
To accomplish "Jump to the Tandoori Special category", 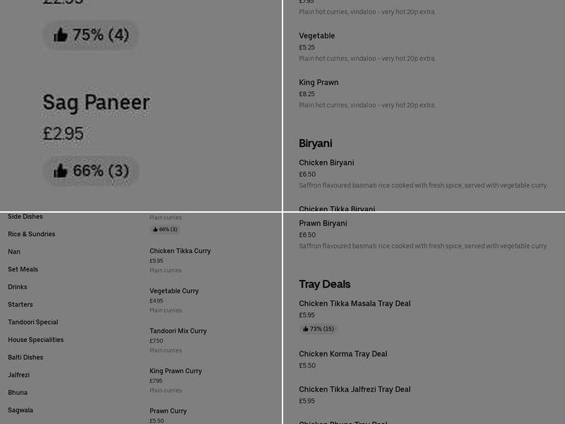I will coord(33,322).
